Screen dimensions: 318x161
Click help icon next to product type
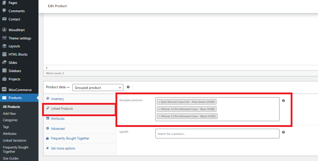click(x=128, y=87)
